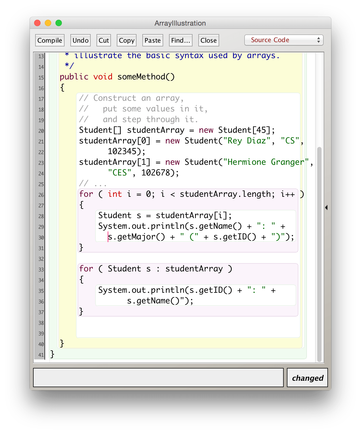Click the 'changed' status indicator
The height and width of the screenshot is (433, 361).
(x=307, y=378)
